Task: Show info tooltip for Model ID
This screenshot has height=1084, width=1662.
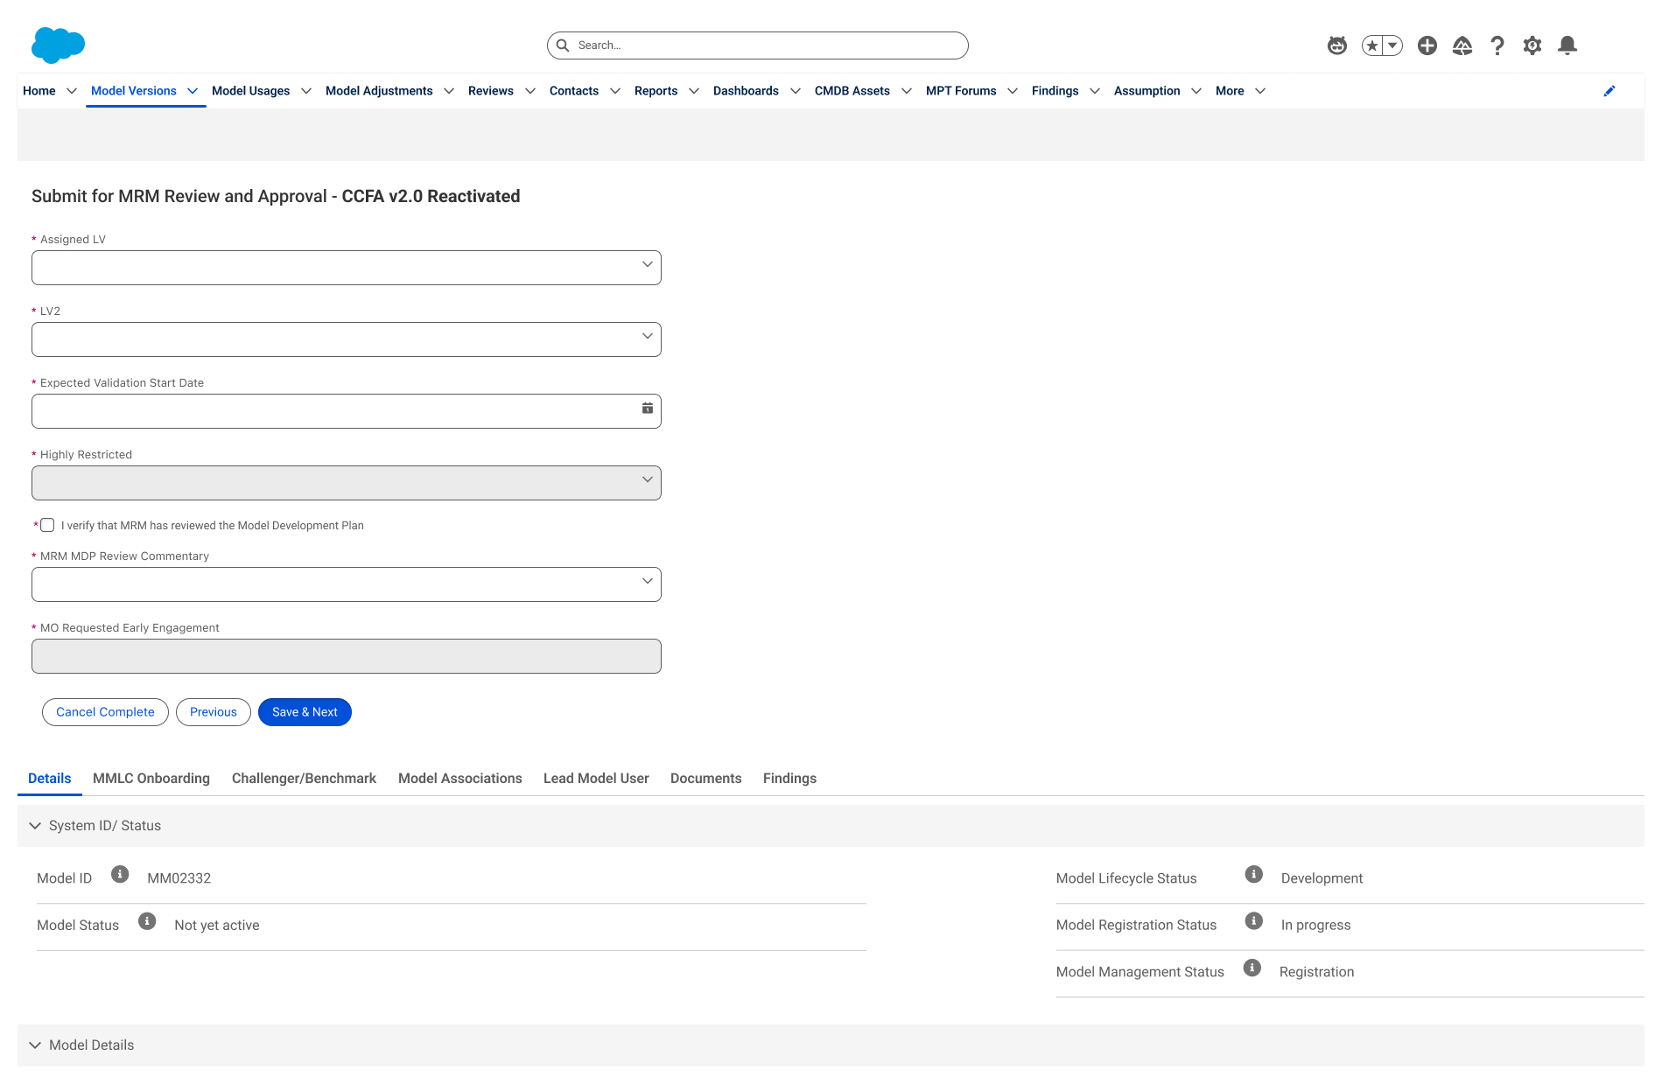Action: tap(121, 874)
